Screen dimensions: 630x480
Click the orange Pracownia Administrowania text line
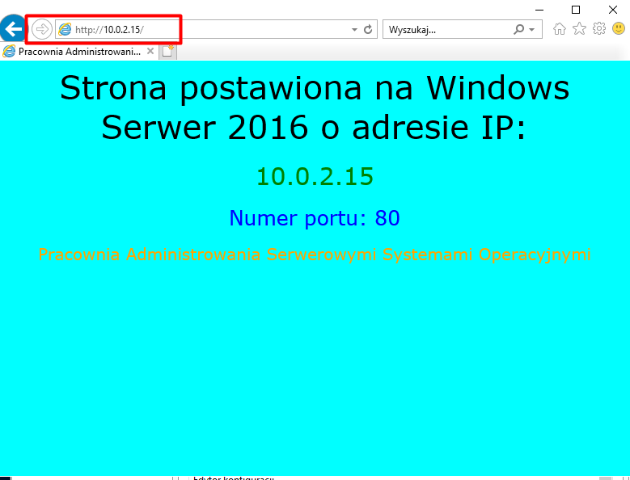pyautogui.click(x=315, y=255)
